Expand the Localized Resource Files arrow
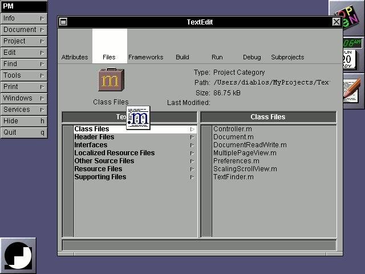Screen dimensions: 365x274 (x=192, y=153)
